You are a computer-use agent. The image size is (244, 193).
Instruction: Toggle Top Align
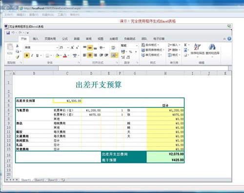84,47
